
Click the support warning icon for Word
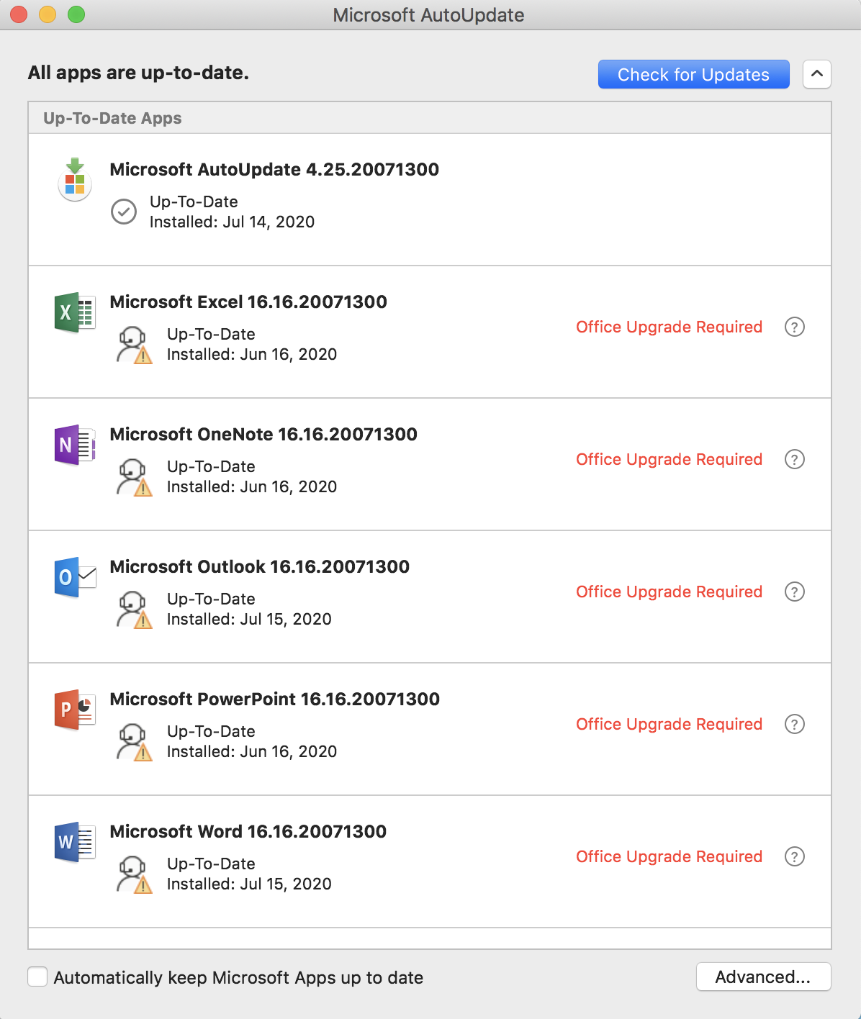(134, 874)
